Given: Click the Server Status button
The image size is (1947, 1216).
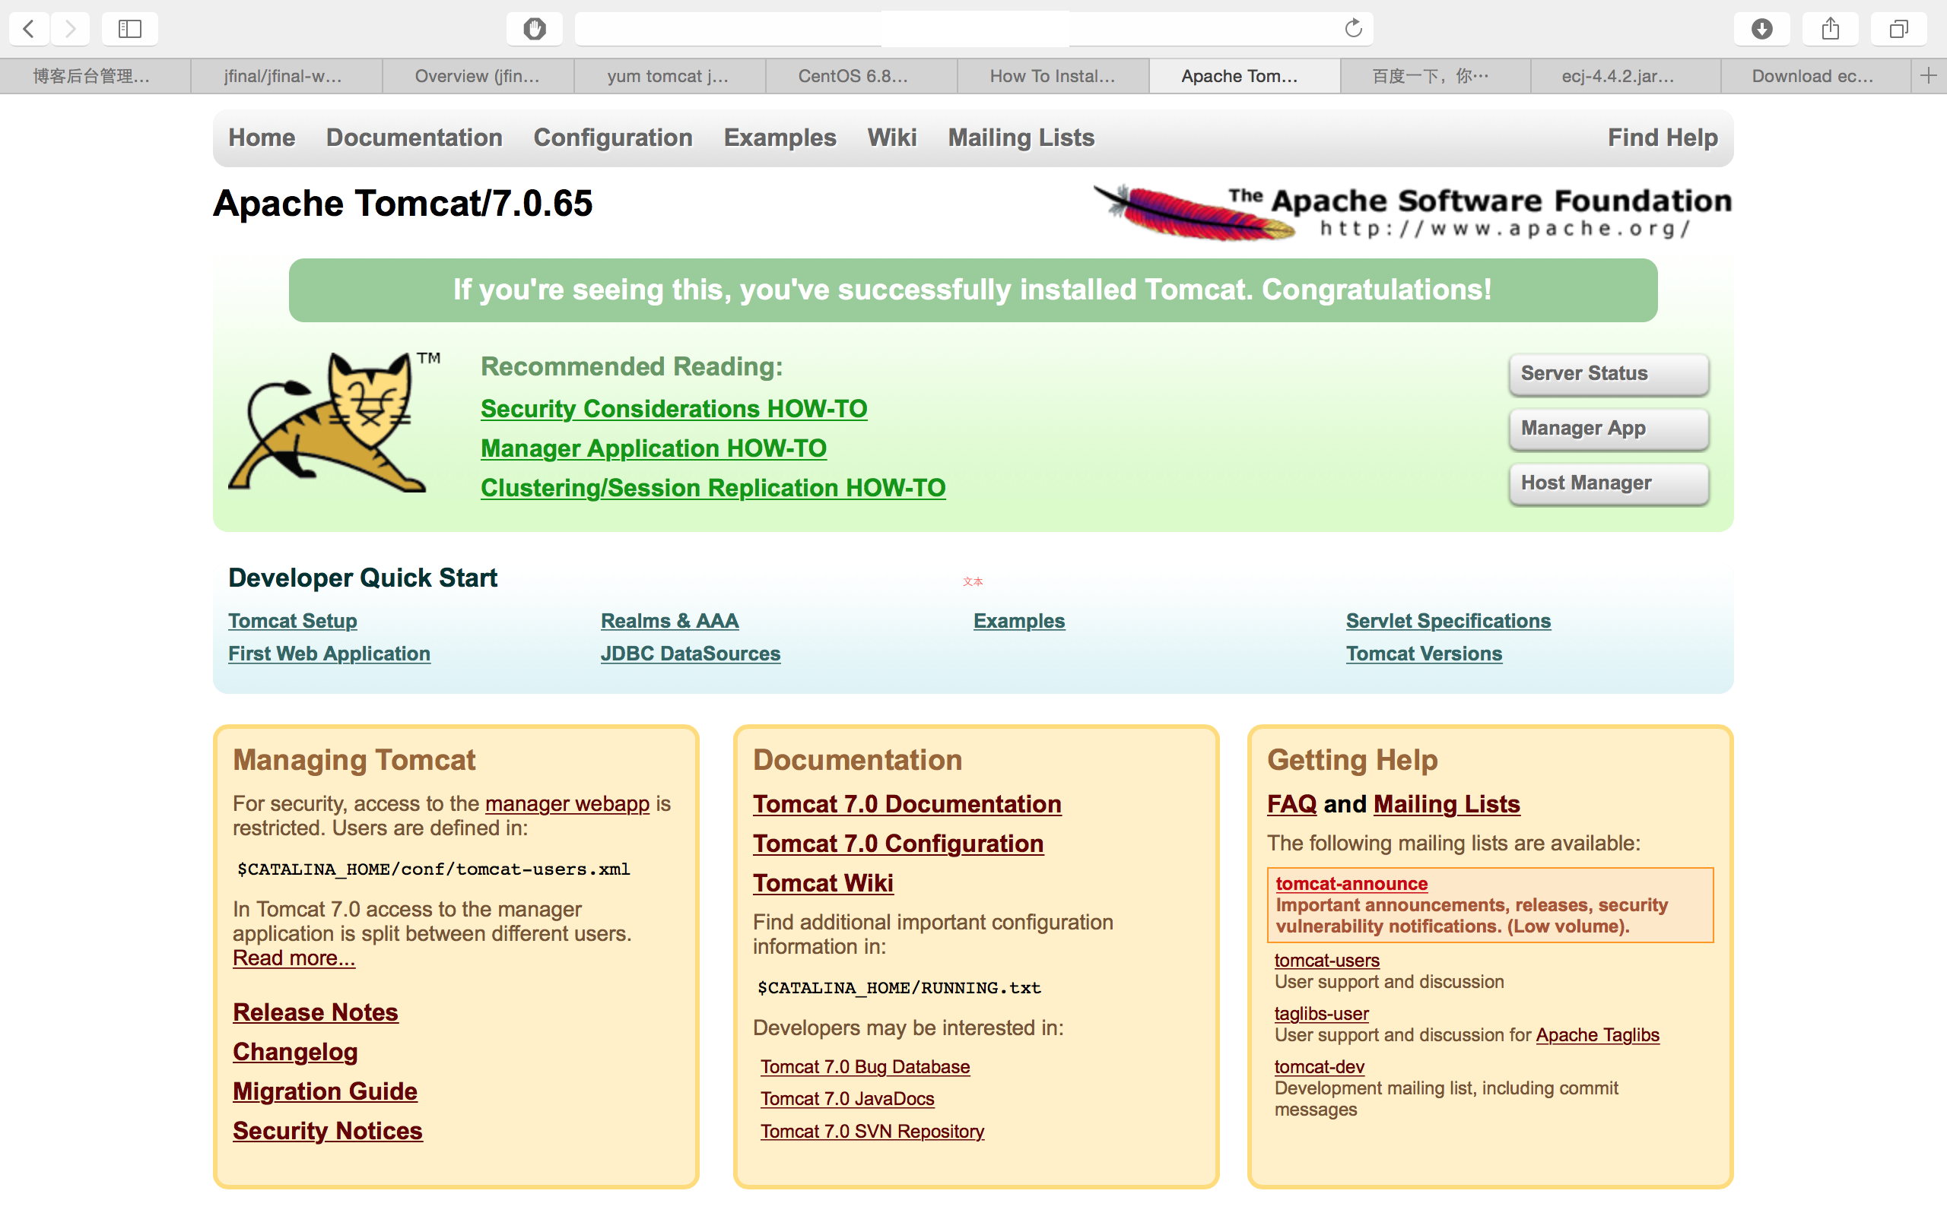Looking at the screenshot, I should click(1609, 374).
